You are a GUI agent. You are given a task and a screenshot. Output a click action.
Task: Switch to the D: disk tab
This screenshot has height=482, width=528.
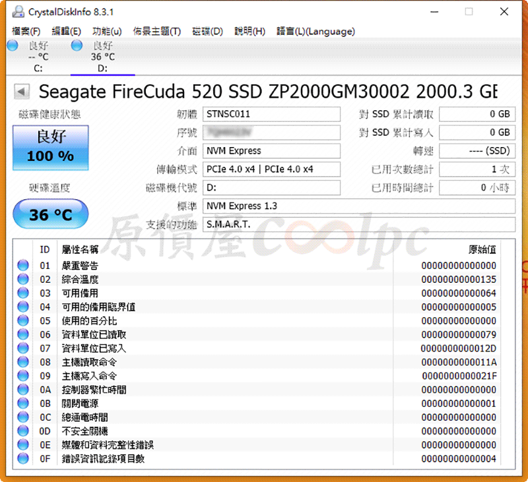pos(103,57)
